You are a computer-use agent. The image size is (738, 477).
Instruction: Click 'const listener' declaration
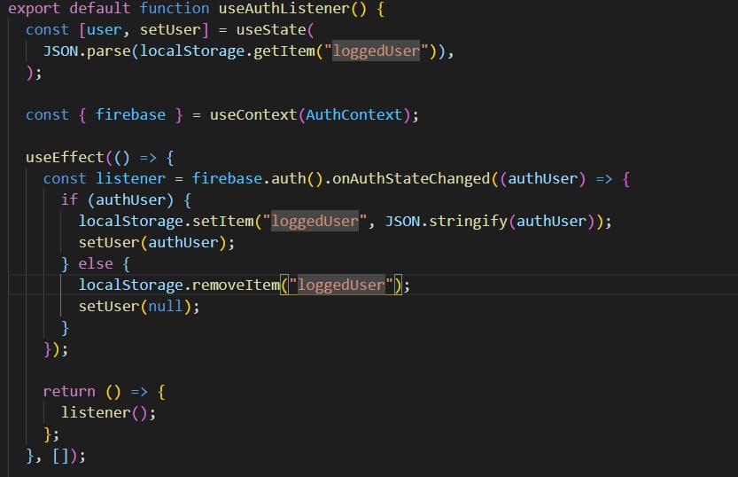[x=105, y=179]
